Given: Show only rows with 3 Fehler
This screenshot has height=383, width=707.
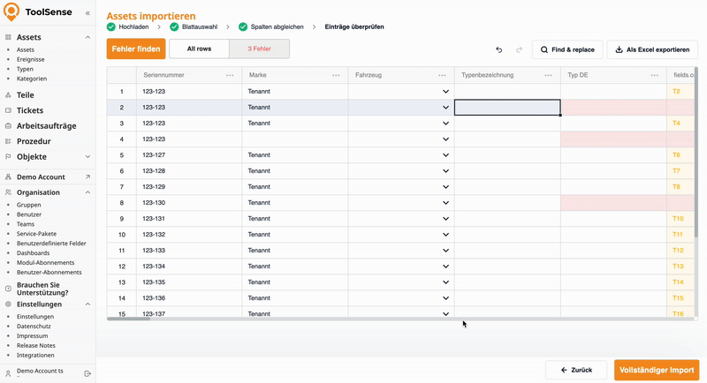Looking at the screenshot, I should (259, 49).
